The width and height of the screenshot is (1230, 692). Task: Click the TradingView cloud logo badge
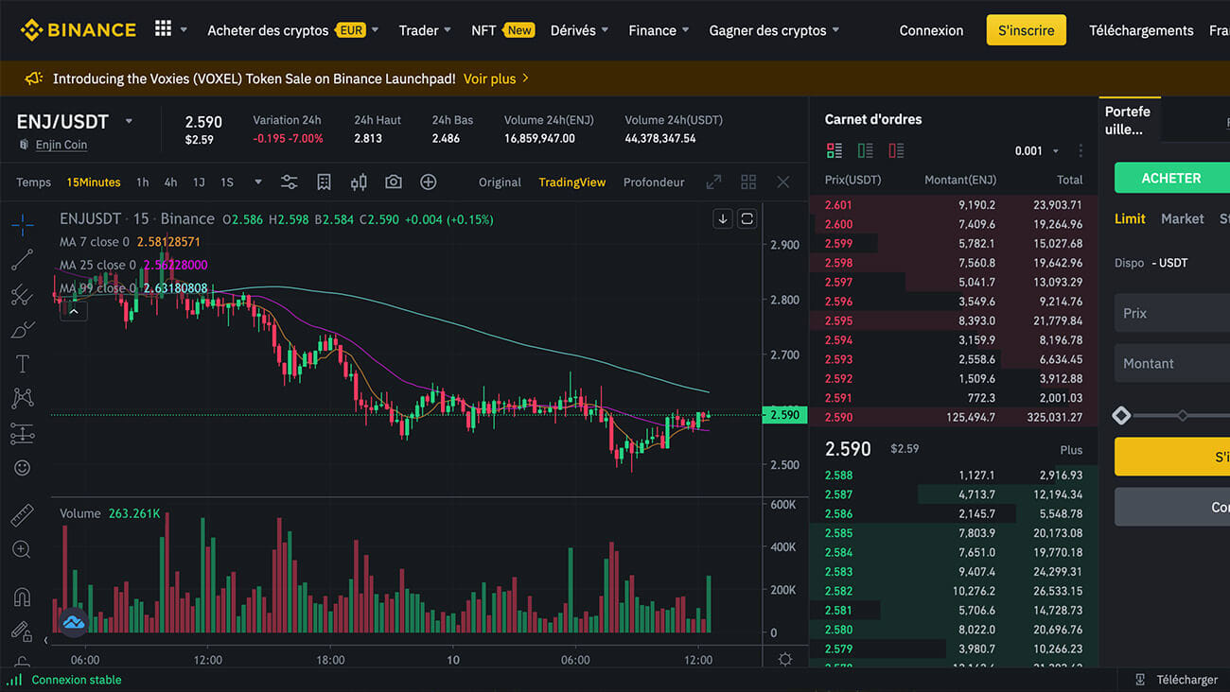click(x=74, y=622)
